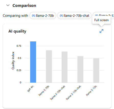Click the blue gpt-4o bar
This screenshot has height=109, width=114.
pos(33,62)
